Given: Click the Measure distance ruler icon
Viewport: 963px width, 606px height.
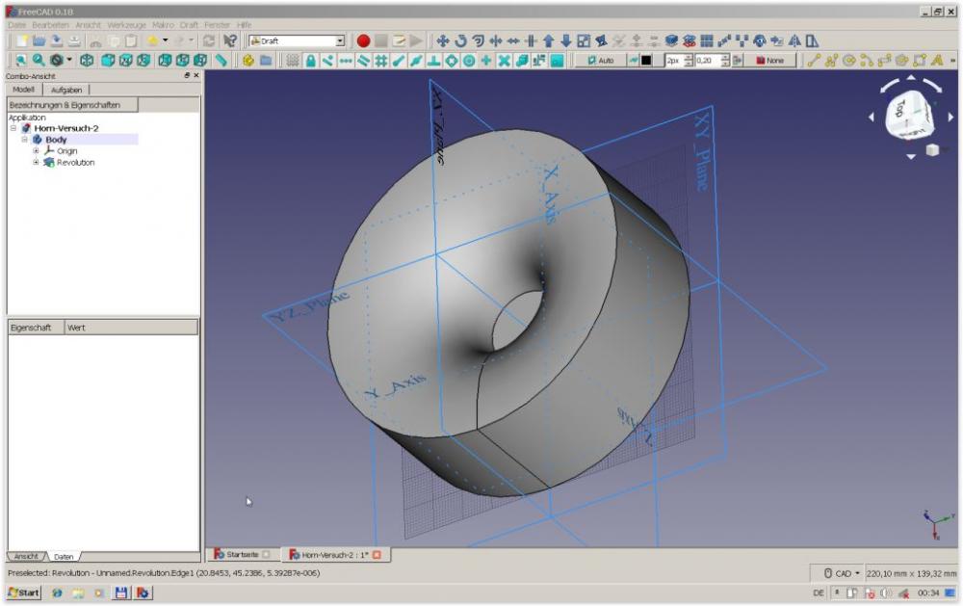Looking at the screenshot, I should tap(221, 61).
